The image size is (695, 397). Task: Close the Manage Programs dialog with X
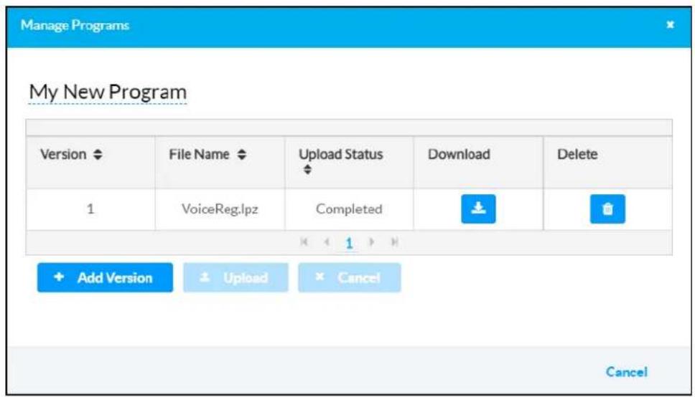670,25
